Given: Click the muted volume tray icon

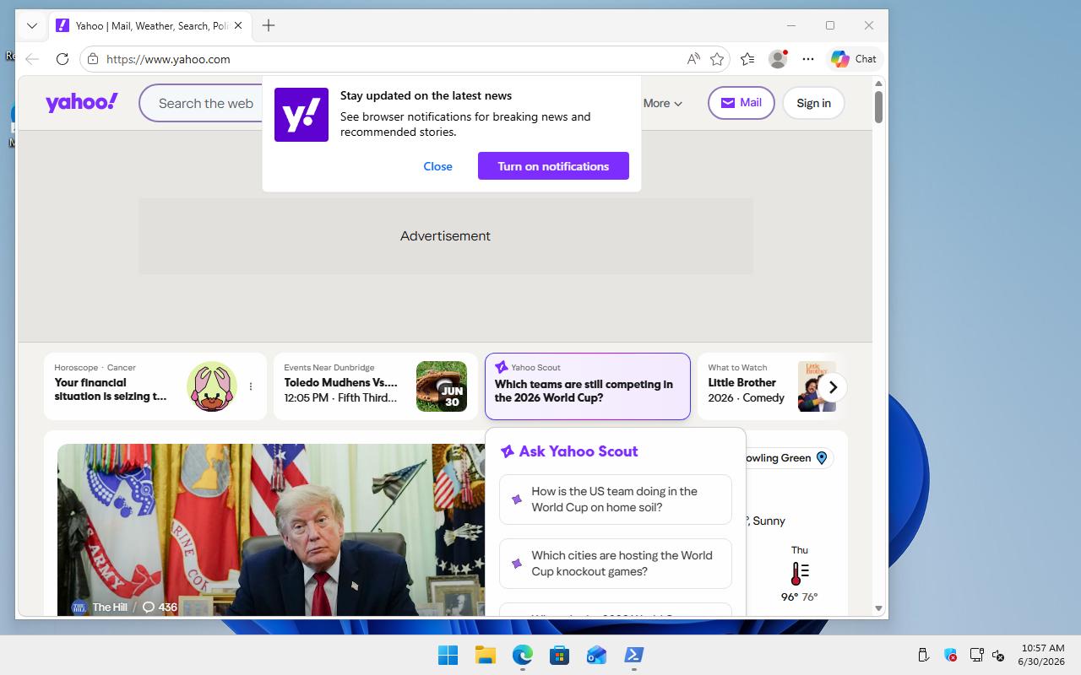Looking at the screenshot, I should pyautogui.click(x=997, y=655).
